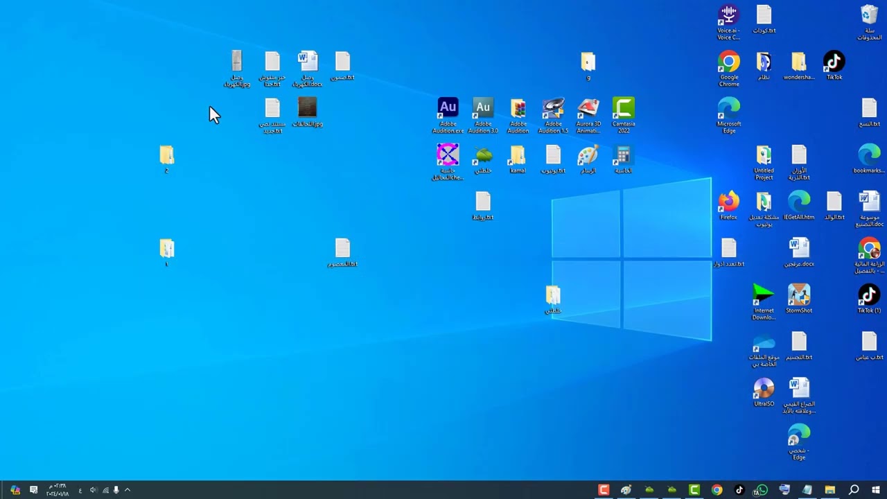Open the Action Center notifications icon
887x499 pixels.
(x=33, y=490)
